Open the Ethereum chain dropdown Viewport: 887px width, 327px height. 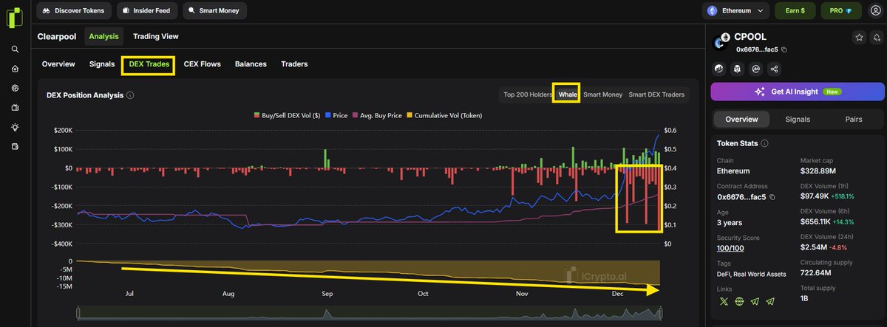(735, 11)
